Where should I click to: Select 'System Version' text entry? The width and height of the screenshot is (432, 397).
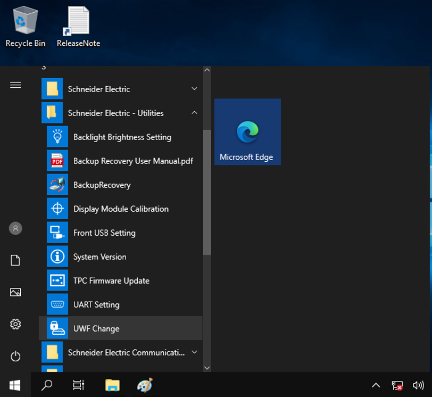point(99,257)
